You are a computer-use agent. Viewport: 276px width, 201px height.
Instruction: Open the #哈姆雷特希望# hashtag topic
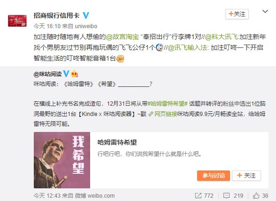(168, 104)
